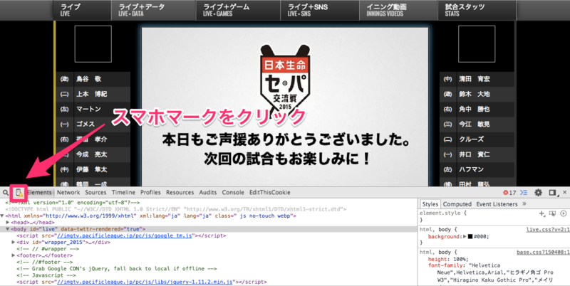Show more Styles sidebar tabs chevron
The width and height of the screenshot is (570, 286).
(x=524, y=204)
